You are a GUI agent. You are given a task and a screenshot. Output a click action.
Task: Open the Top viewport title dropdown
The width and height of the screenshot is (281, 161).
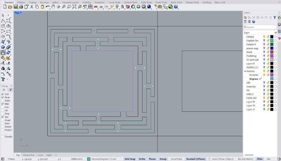(20, 12)
